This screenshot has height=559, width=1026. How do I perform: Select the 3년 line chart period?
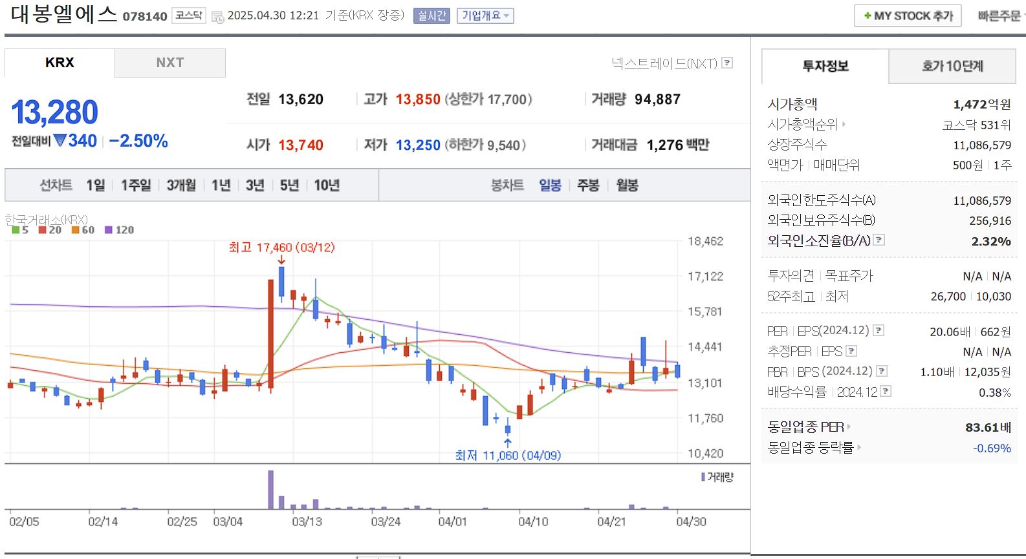[255, 185]
